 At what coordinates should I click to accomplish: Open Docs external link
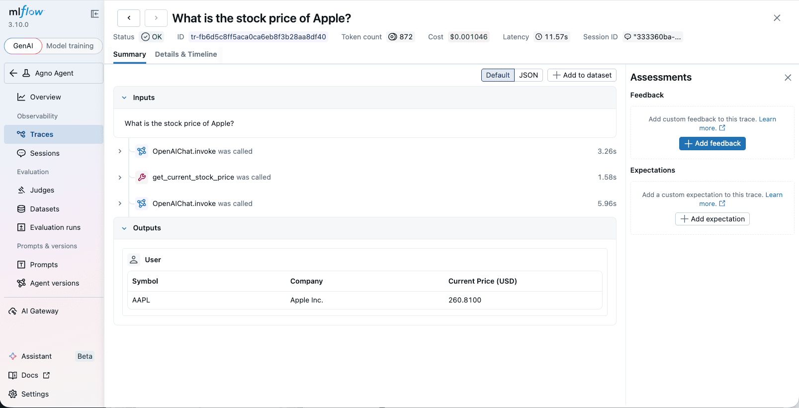(29, 375)
